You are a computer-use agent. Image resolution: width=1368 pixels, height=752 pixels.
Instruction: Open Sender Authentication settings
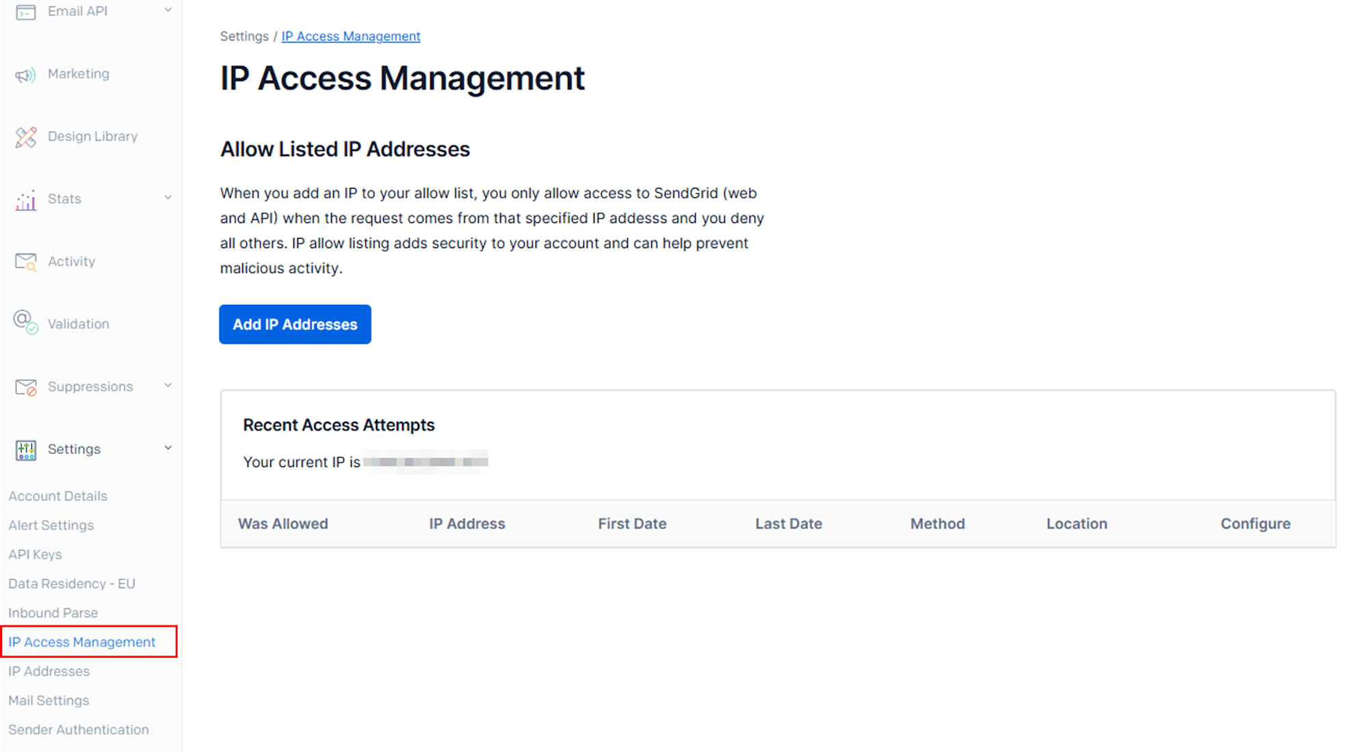point(79,729)
